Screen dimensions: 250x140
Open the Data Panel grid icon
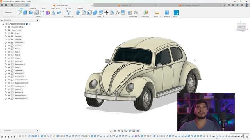pos(2,5)
